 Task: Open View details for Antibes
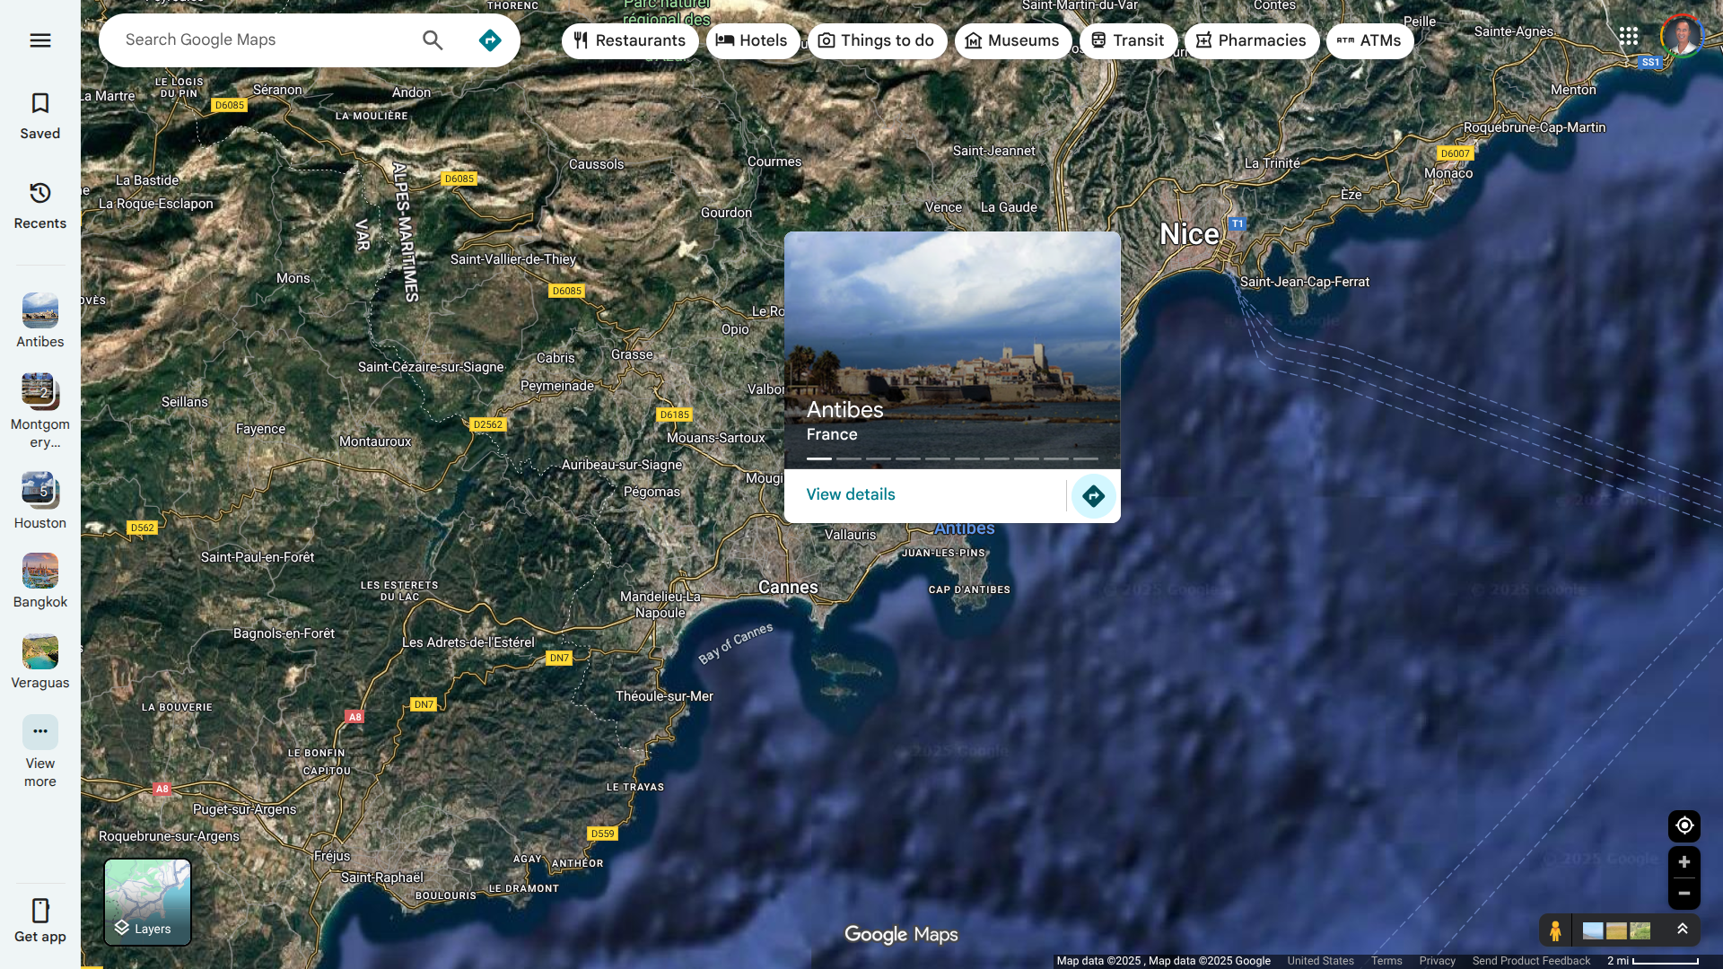coord(851,494)
